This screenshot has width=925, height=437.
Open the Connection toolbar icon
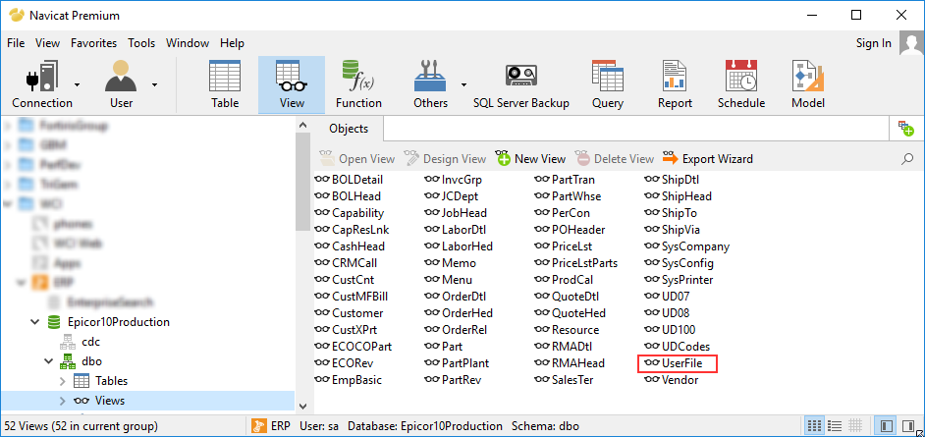[42, 84]
